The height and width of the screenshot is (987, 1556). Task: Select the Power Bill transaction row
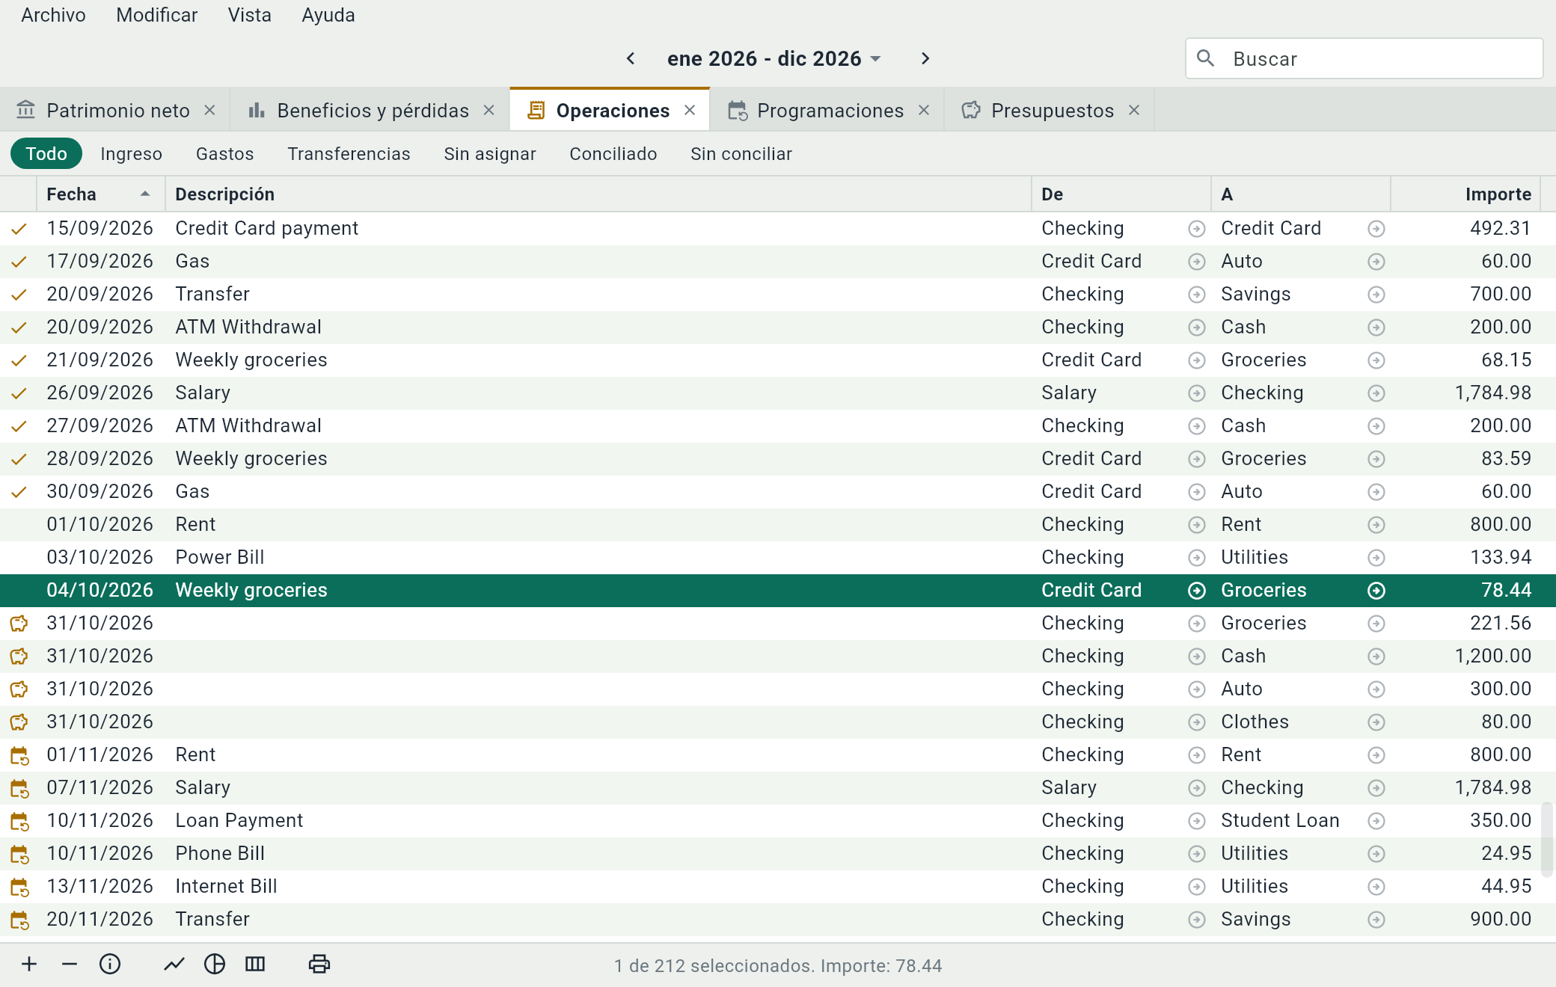click(778, 558)
